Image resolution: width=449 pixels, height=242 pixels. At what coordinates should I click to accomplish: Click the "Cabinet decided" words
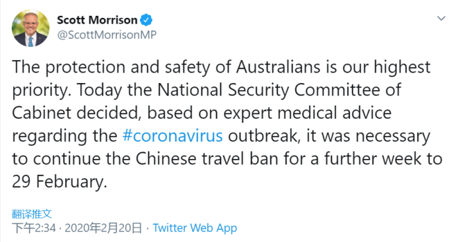pyautogui.click(x=77, y=113)
